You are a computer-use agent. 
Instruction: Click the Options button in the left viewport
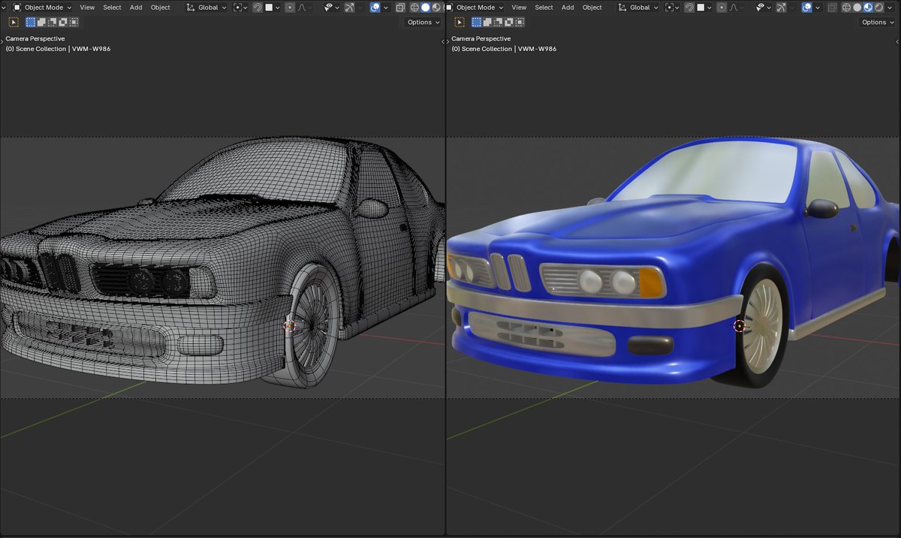(421, 22)
